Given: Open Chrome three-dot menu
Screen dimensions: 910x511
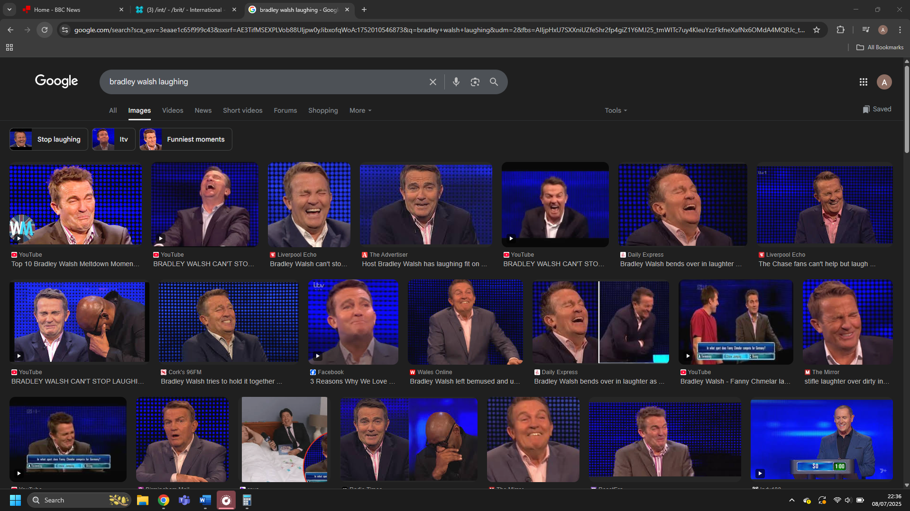Looking at the screenshot, I should [900, 30].
